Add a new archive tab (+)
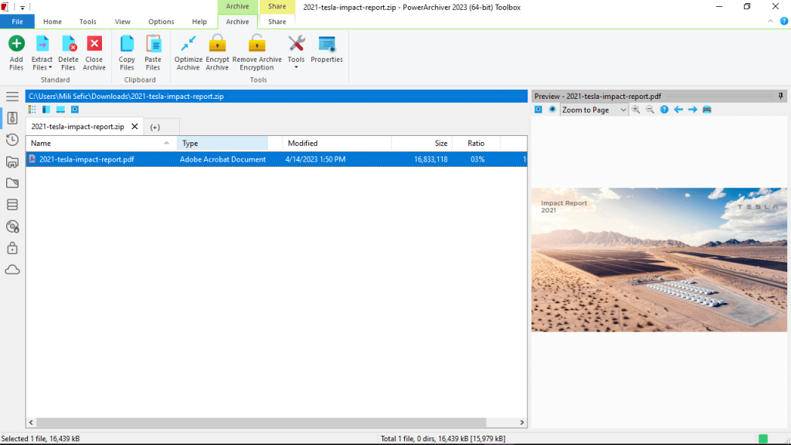 (x=154, y=127)
